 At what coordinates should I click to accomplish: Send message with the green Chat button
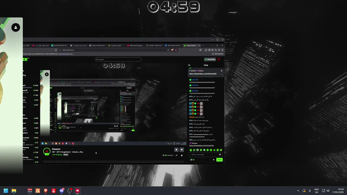point(220,160)
